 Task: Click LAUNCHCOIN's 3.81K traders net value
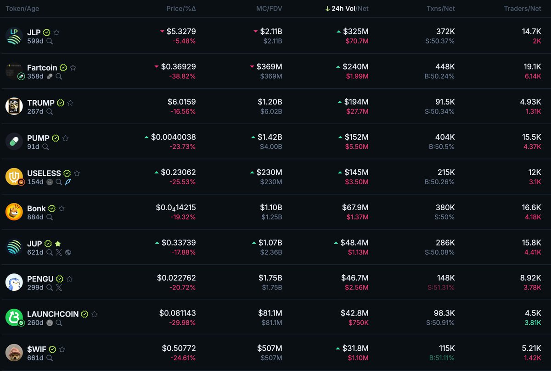tap(533, 323)
